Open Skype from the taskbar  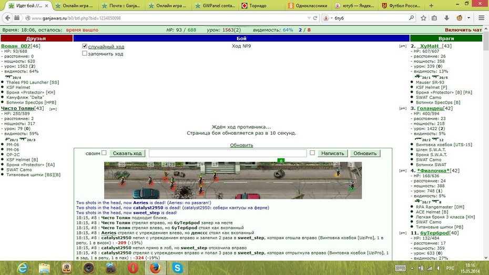point(177,268)
